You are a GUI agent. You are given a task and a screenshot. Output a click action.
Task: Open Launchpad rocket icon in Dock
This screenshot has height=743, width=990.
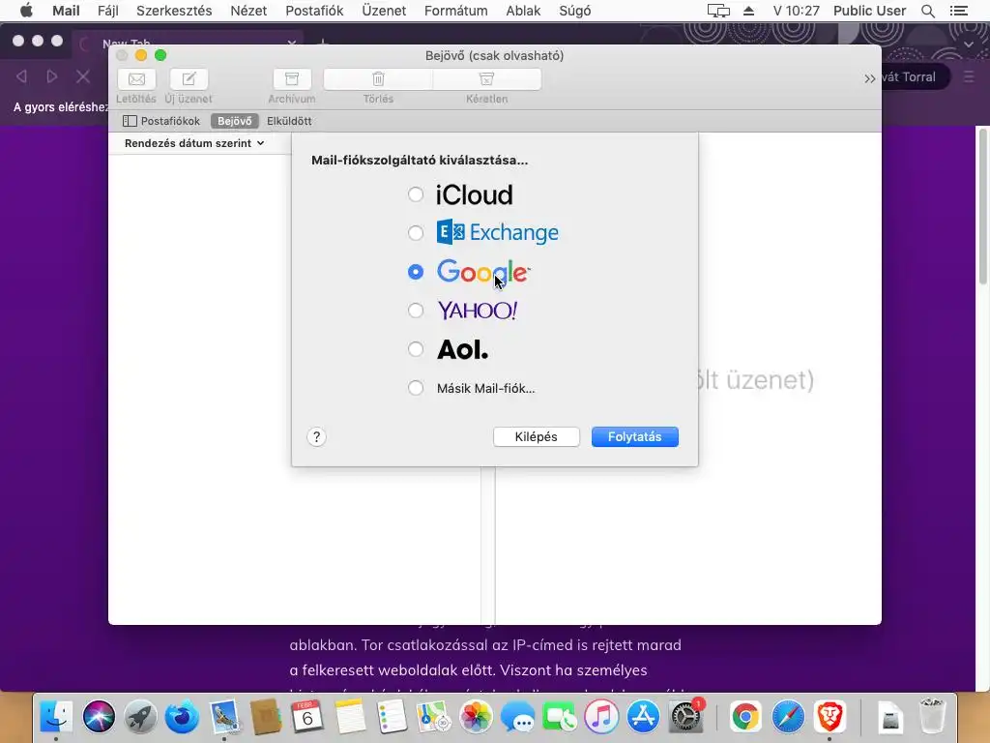(140, 717)
